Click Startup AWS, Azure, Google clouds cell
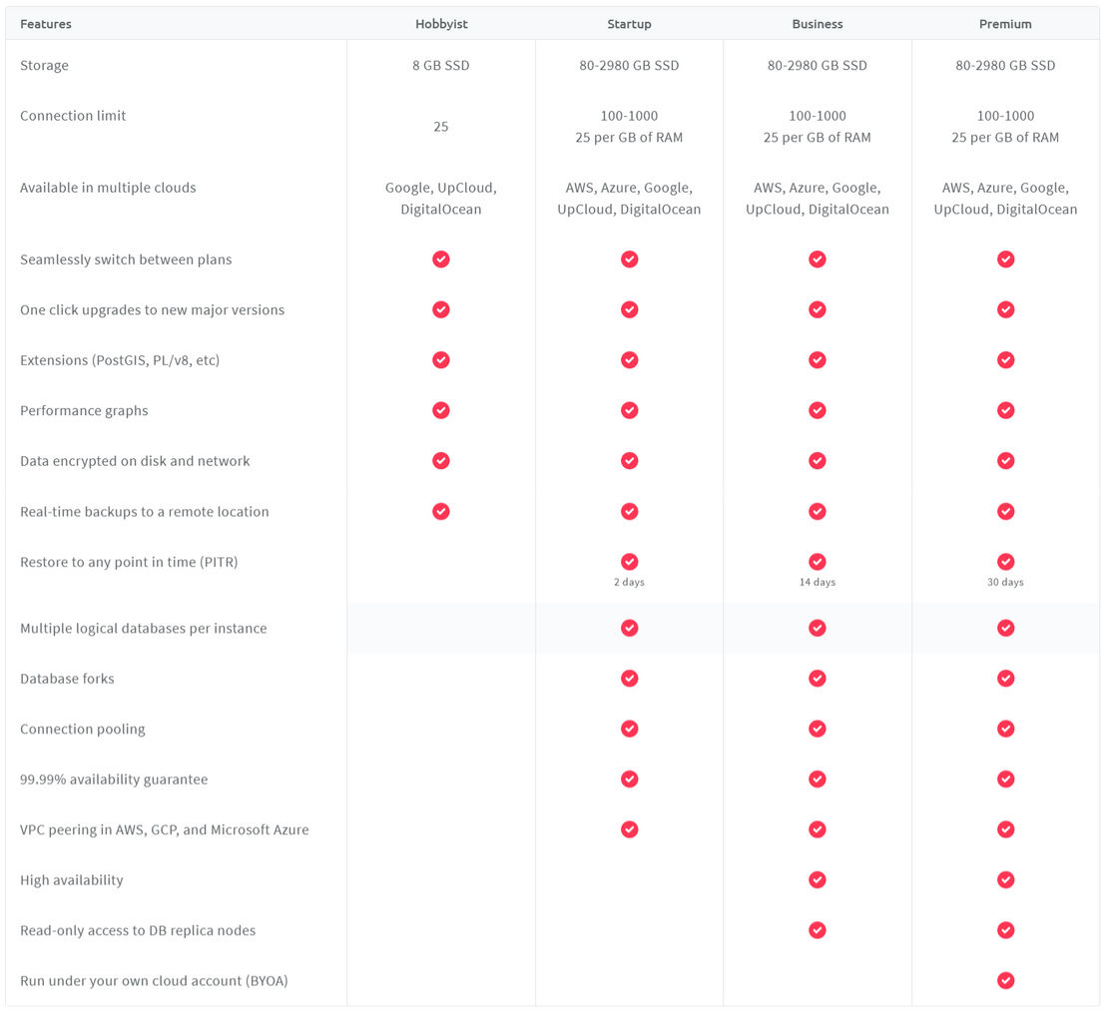1106x1014 pixels. coord(629,199)
